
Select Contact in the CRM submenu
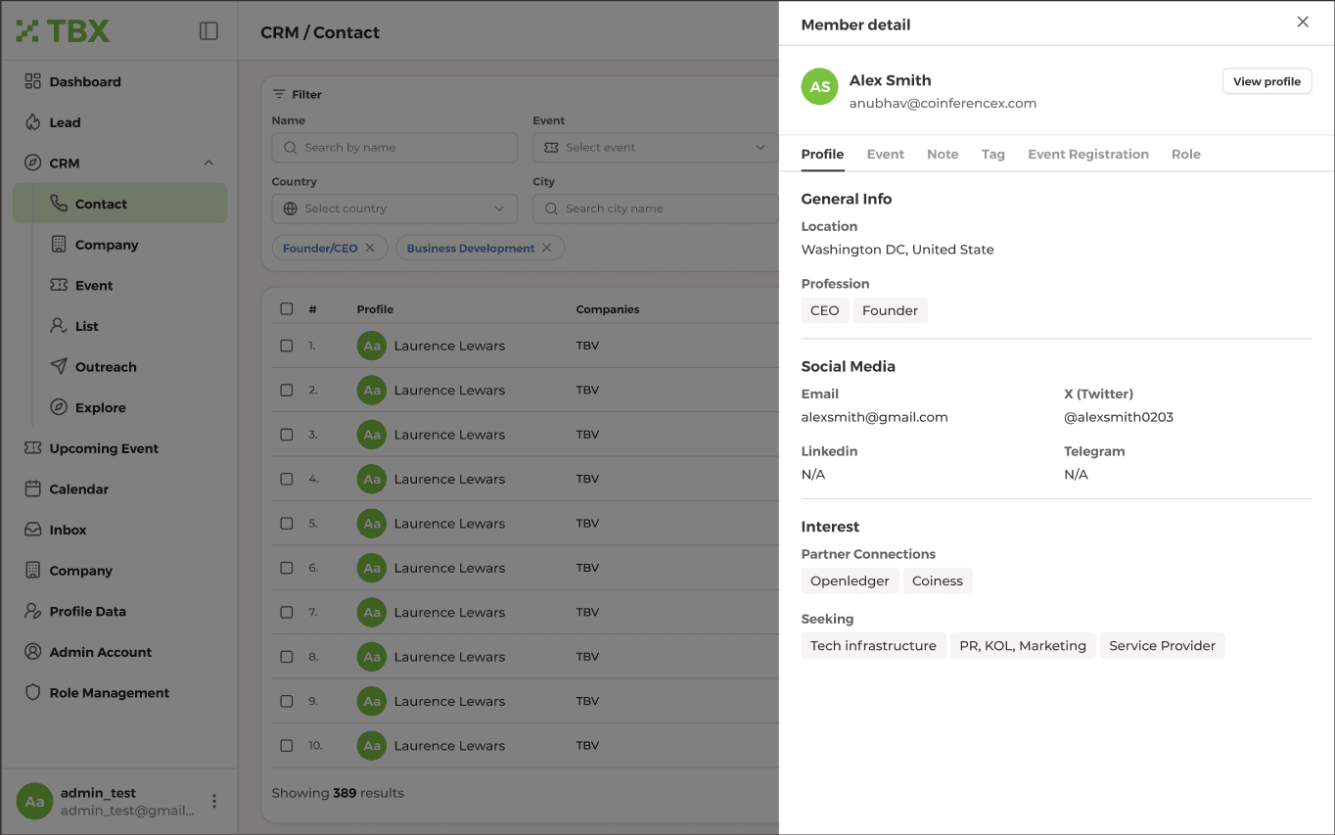[119, 204]
